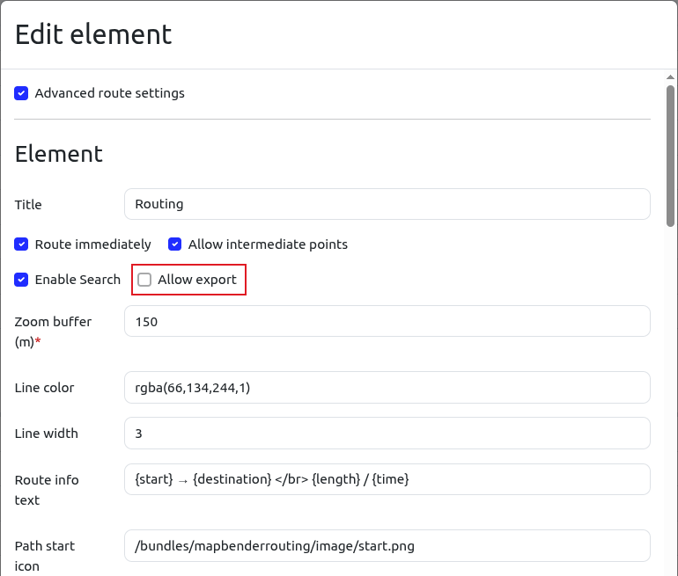Click the Title input field
The image size is (678, 576).
tap(387, 204)
